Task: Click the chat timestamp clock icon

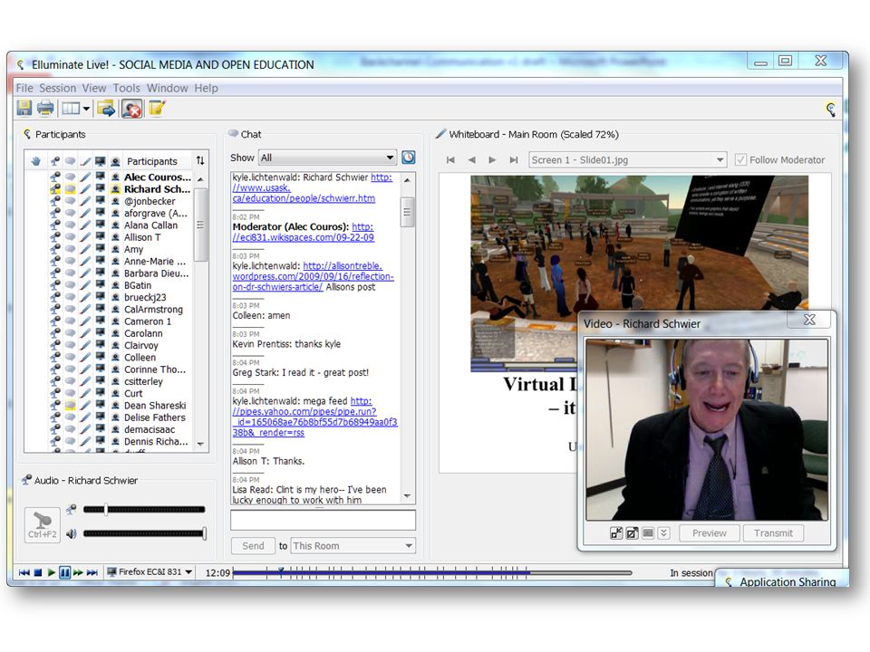Action: point(409,158)
